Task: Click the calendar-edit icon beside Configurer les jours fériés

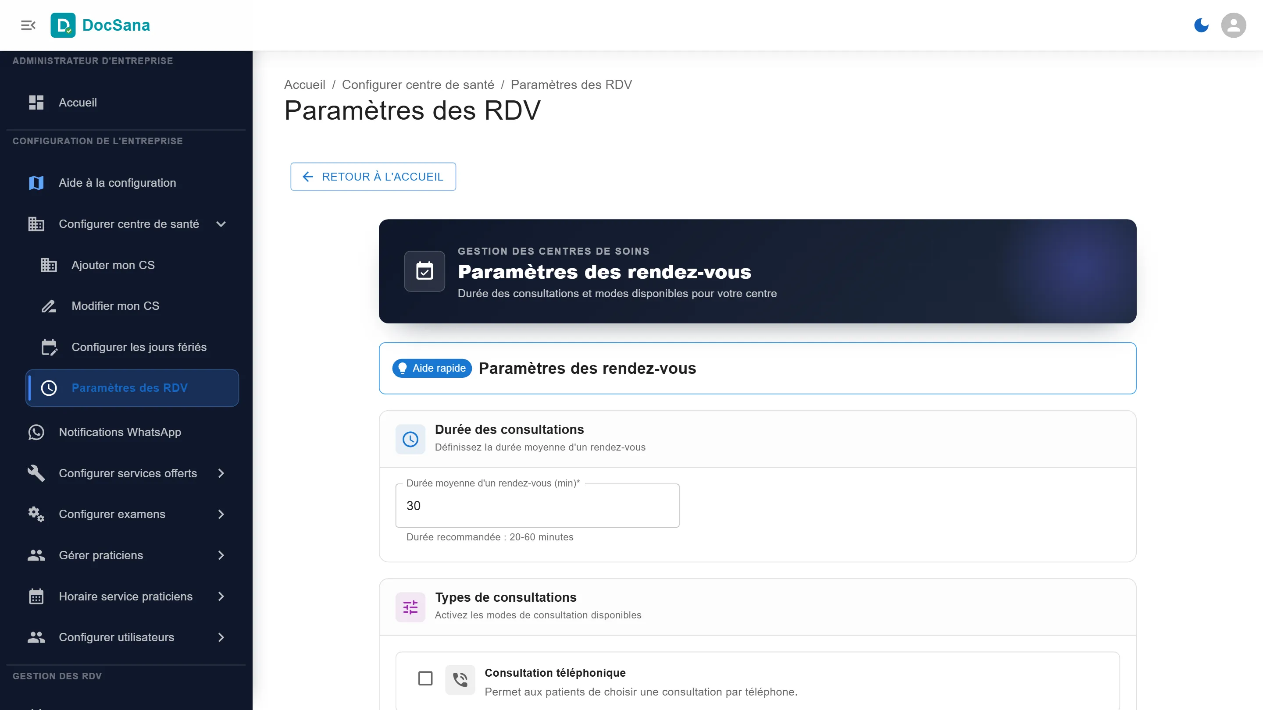Action: 49,347
